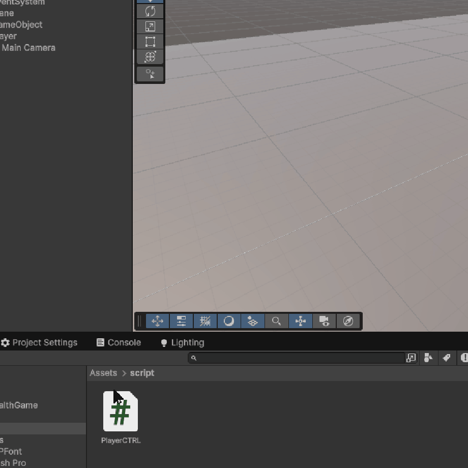Select the "entSystem" Hierarchy row

[22, 3]
